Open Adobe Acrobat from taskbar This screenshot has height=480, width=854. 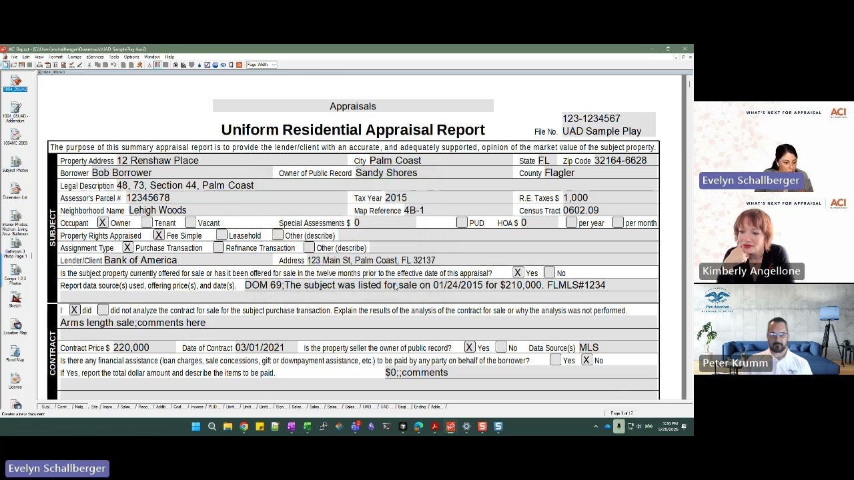tap(434, 427)
